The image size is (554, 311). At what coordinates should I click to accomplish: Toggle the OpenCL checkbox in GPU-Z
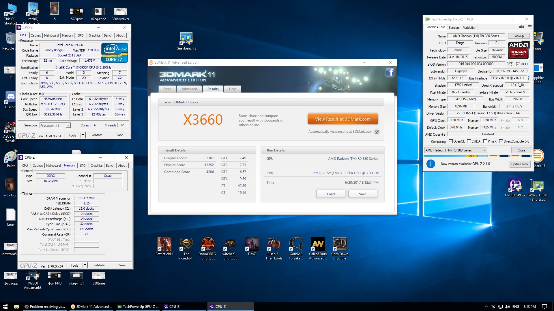(451, 141)
